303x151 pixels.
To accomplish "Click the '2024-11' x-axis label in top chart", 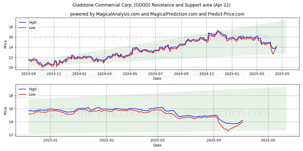I will click(206, 74).
